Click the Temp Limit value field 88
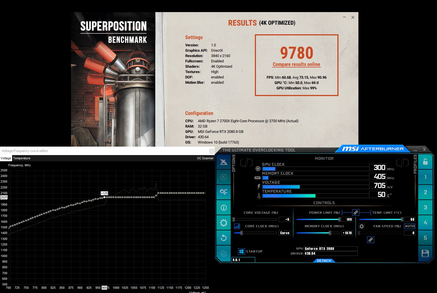 coord(409,219)
